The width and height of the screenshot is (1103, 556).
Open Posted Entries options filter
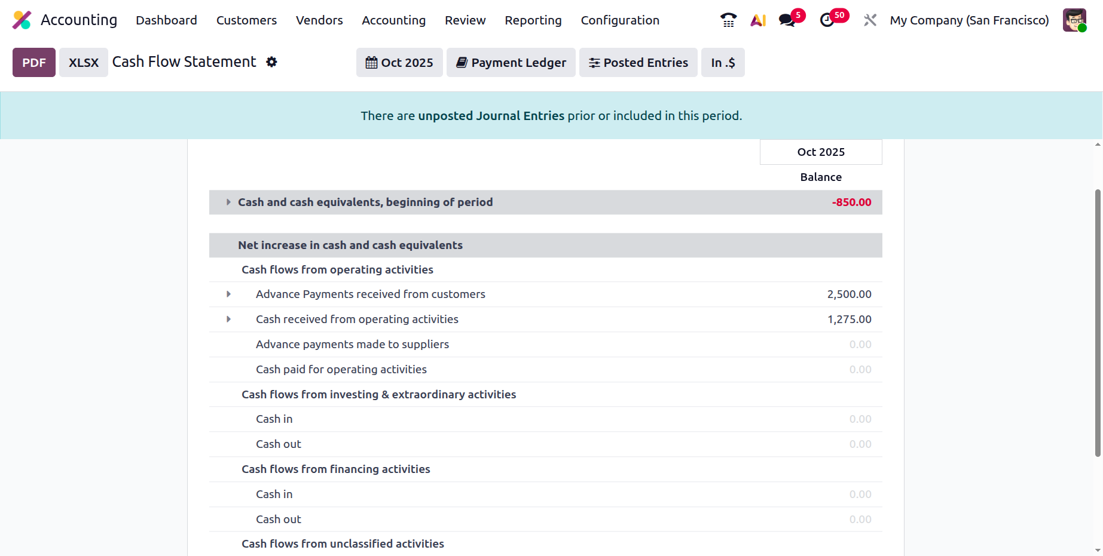638,63
